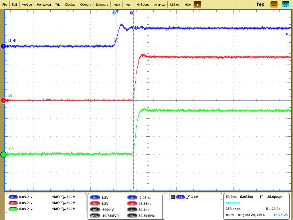Screen dimensions: 293x220
Task: Open the menu bar overflow dropdown arrow
Action: tap(197, 5)
